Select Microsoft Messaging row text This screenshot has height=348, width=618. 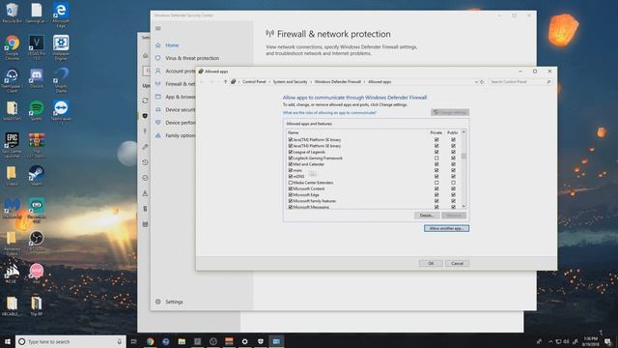(311, 207)
